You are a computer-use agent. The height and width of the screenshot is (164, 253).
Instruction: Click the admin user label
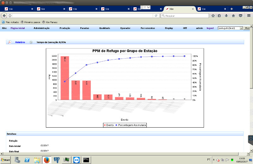tap(199, 28)
